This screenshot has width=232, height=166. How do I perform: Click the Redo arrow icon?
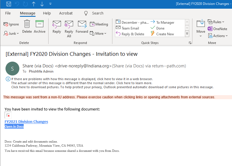tap(25, 4)
